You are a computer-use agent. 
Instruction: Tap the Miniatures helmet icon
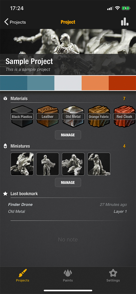(x=6, y=146)
